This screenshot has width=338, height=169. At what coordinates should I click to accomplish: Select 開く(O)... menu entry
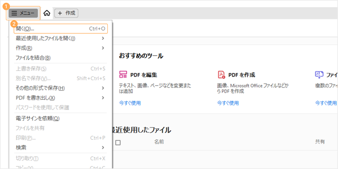tap(60, 29)
